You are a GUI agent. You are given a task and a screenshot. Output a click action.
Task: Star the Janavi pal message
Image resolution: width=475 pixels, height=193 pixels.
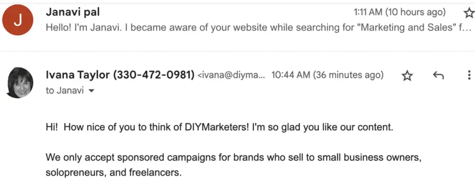pyautogui.click(x=468, y=12)
